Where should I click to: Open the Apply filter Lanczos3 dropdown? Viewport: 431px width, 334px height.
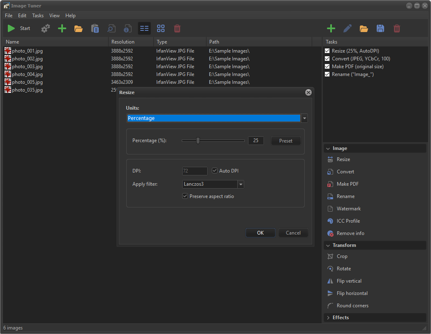coord(241,184)
